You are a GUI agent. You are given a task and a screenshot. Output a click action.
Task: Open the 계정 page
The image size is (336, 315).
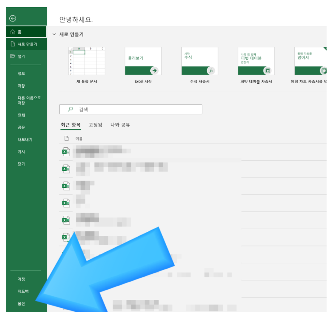[x=21, y=279]
